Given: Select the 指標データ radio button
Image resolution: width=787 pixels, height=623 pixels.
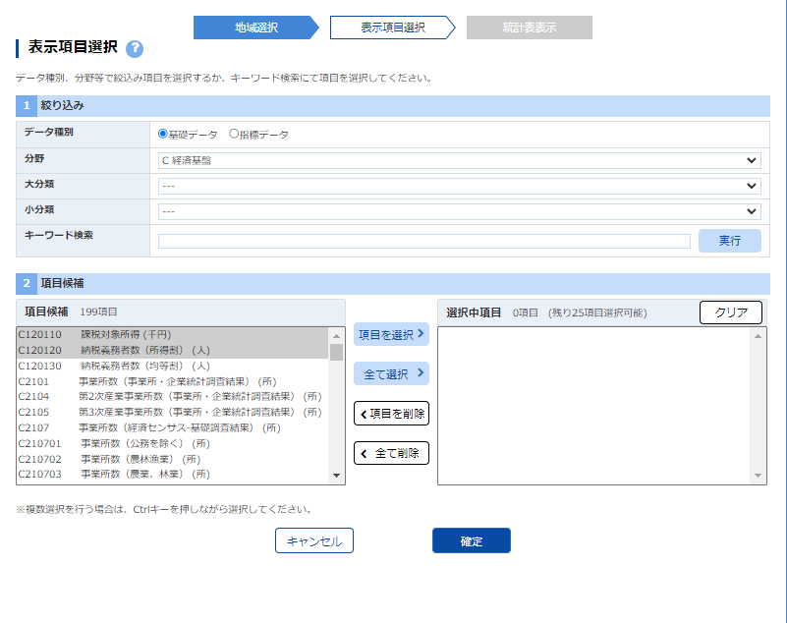Looking at the screenshot, I should point(234,134).
